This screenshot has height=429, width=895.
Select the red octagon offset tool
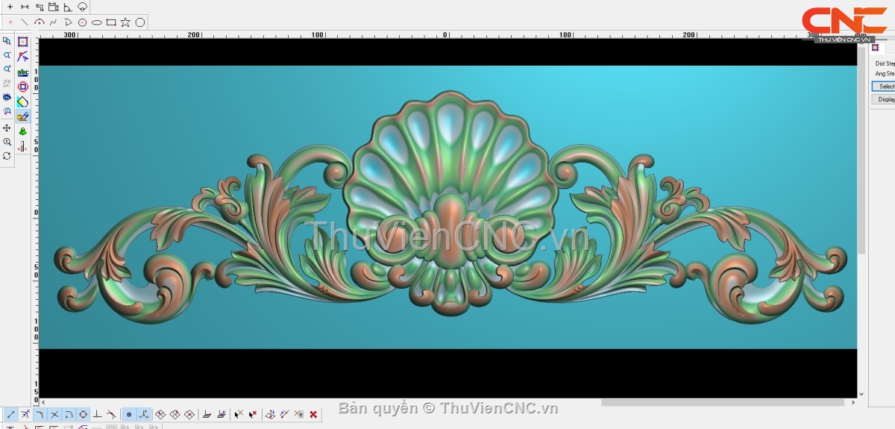[23, 87]
